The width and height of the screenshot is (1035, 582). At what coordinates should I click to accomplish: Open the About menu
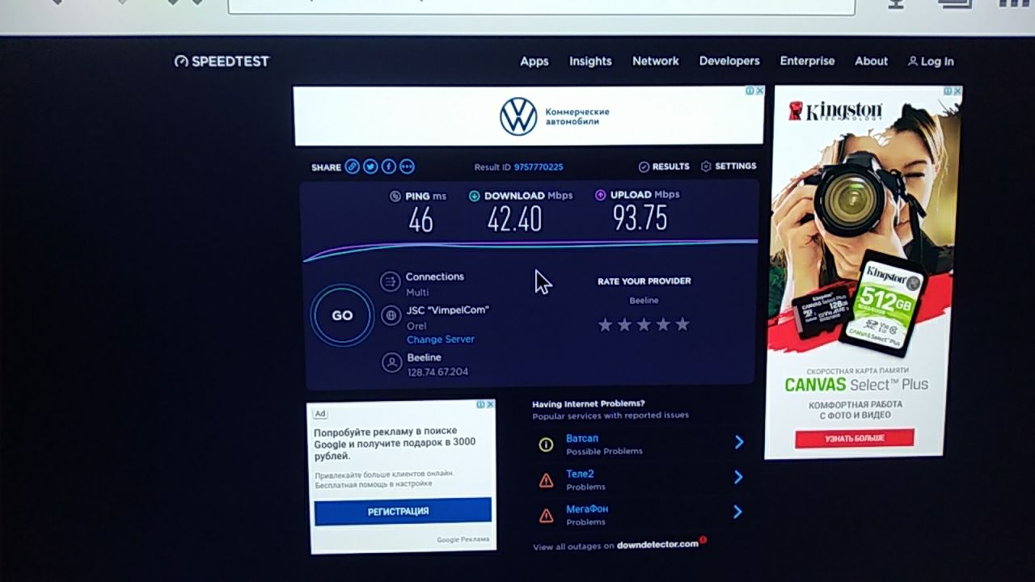click(x=872, y=61)
